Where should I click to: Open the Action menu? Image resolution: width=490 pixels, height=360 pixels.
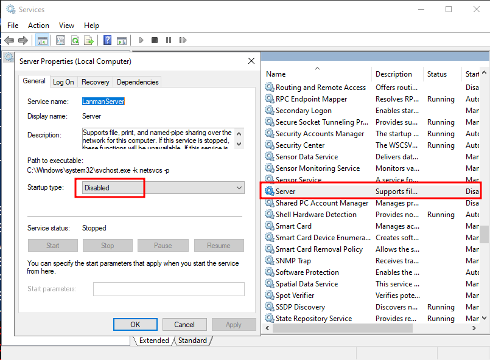tap(38, 25)
